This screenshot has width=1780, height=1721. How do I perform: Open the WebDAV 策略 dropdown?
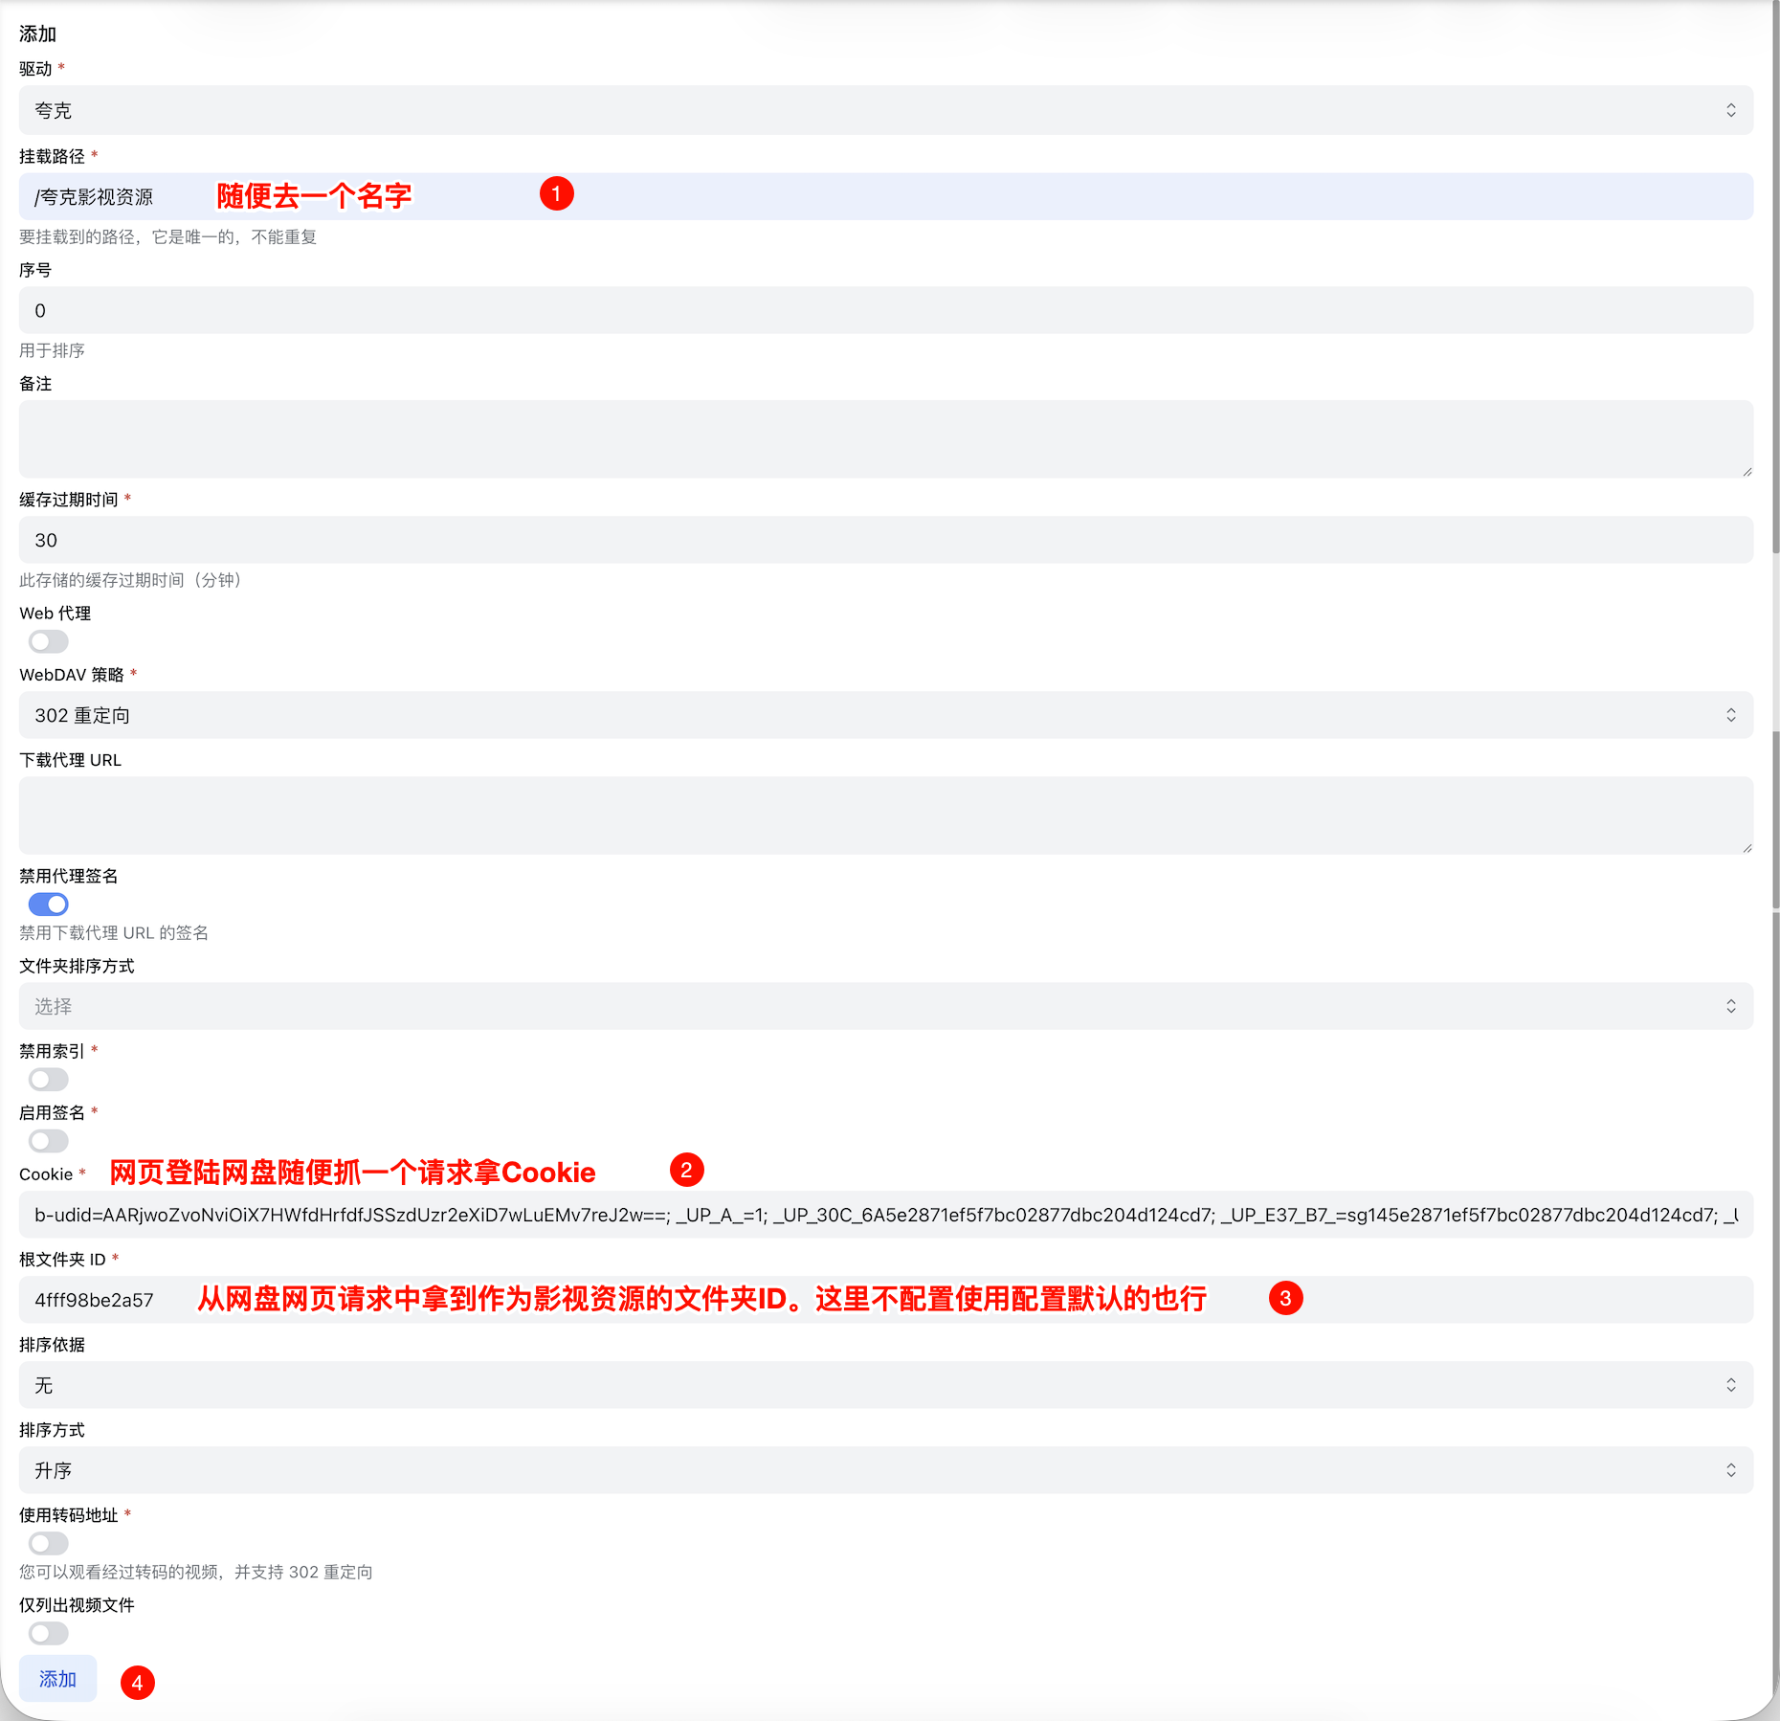coord(885,715)
